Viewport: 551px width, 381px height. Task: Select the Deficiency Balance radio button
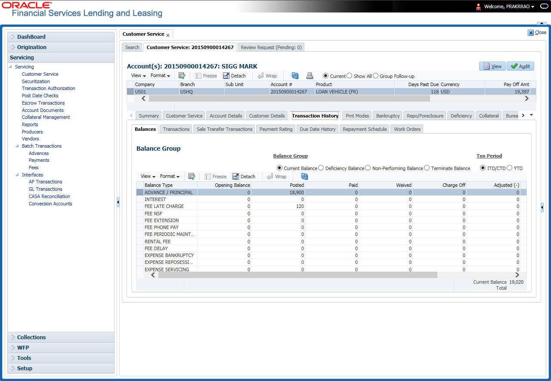point(321,168)
